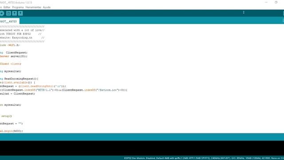The height and width of the screenshot is (160, 284).
Task: Click the ESP32 Dev Module status bar text
Action: [x=204, y=158]
